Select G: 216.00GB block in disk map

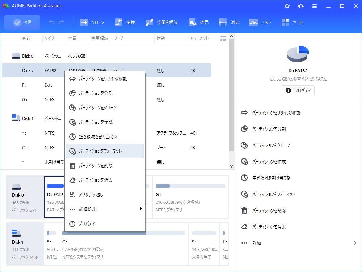(x=190, y=197)
